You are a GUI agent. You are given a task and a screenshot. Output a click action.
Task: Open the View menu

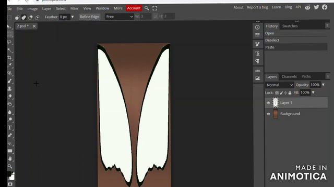(x=87, y=8)
